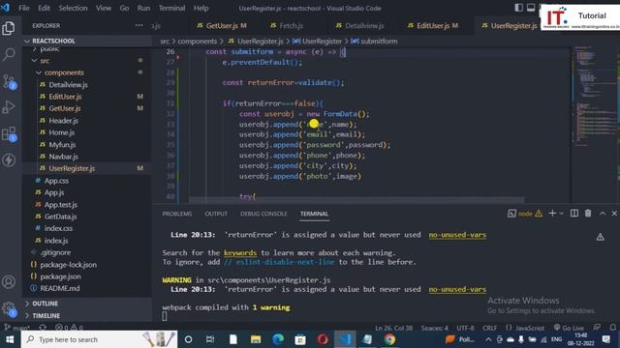Open the Manage gear icon
The height and width of the screenshot is (348, 620).
pyautogui.click(x=9, y=308)
